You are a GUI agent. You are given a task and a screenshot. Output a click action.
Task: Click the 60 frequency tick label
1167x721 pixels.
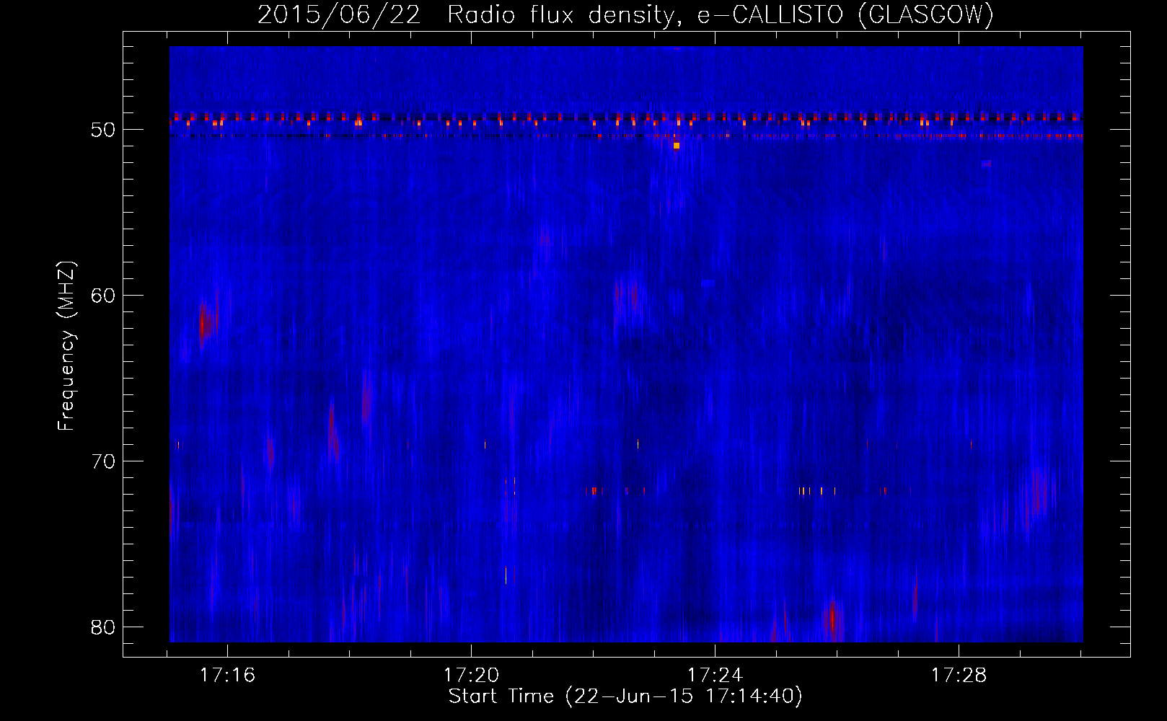[103, 296]
